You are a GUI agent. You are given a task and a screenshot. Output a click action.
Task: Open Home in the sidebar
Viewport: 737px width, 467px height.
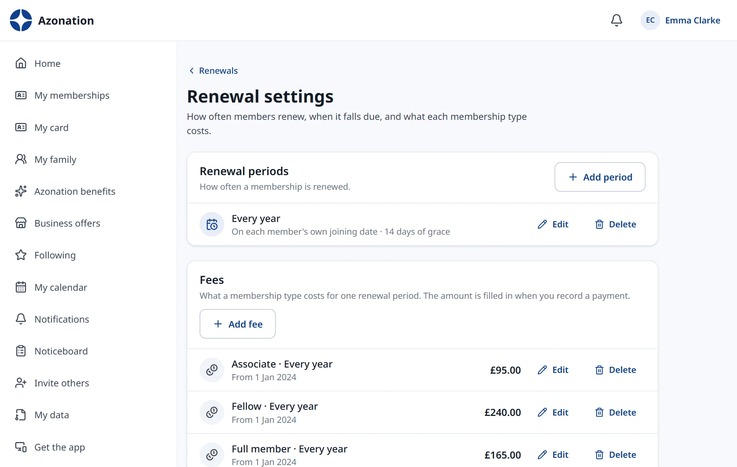point(88,63)
